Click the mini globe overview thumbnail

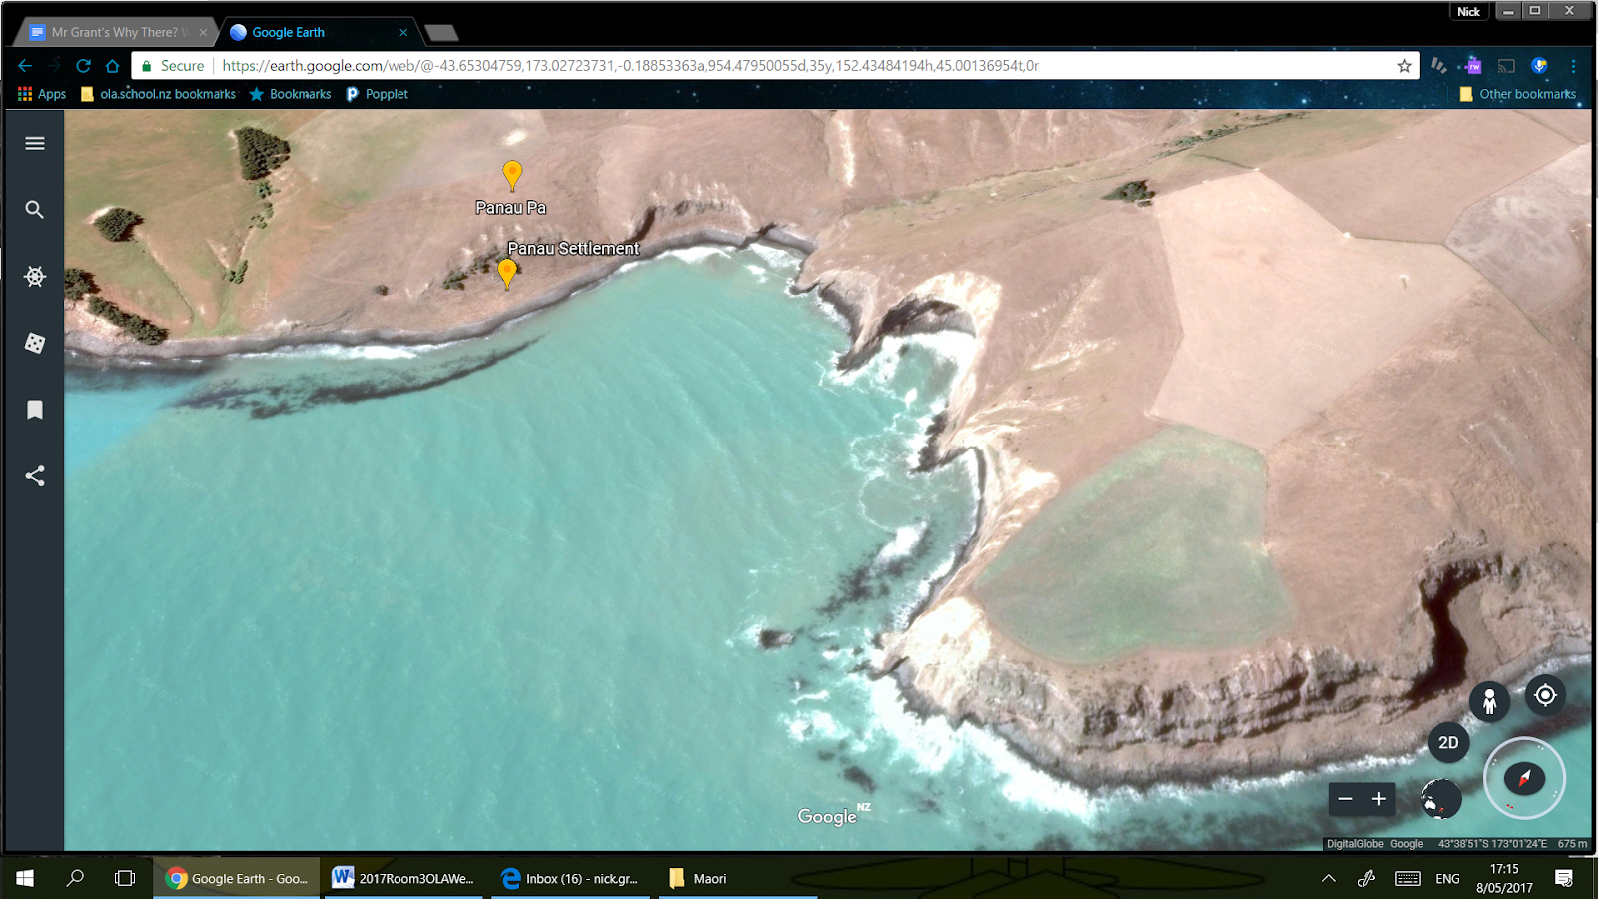1441,799
